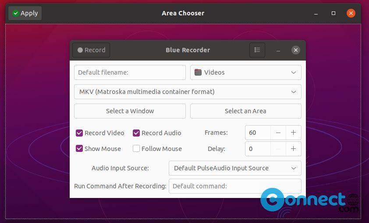Enable the Follow Mouse checkbox
The width and height of the screenshot is (369, 223).
click(x=136, y=148)
